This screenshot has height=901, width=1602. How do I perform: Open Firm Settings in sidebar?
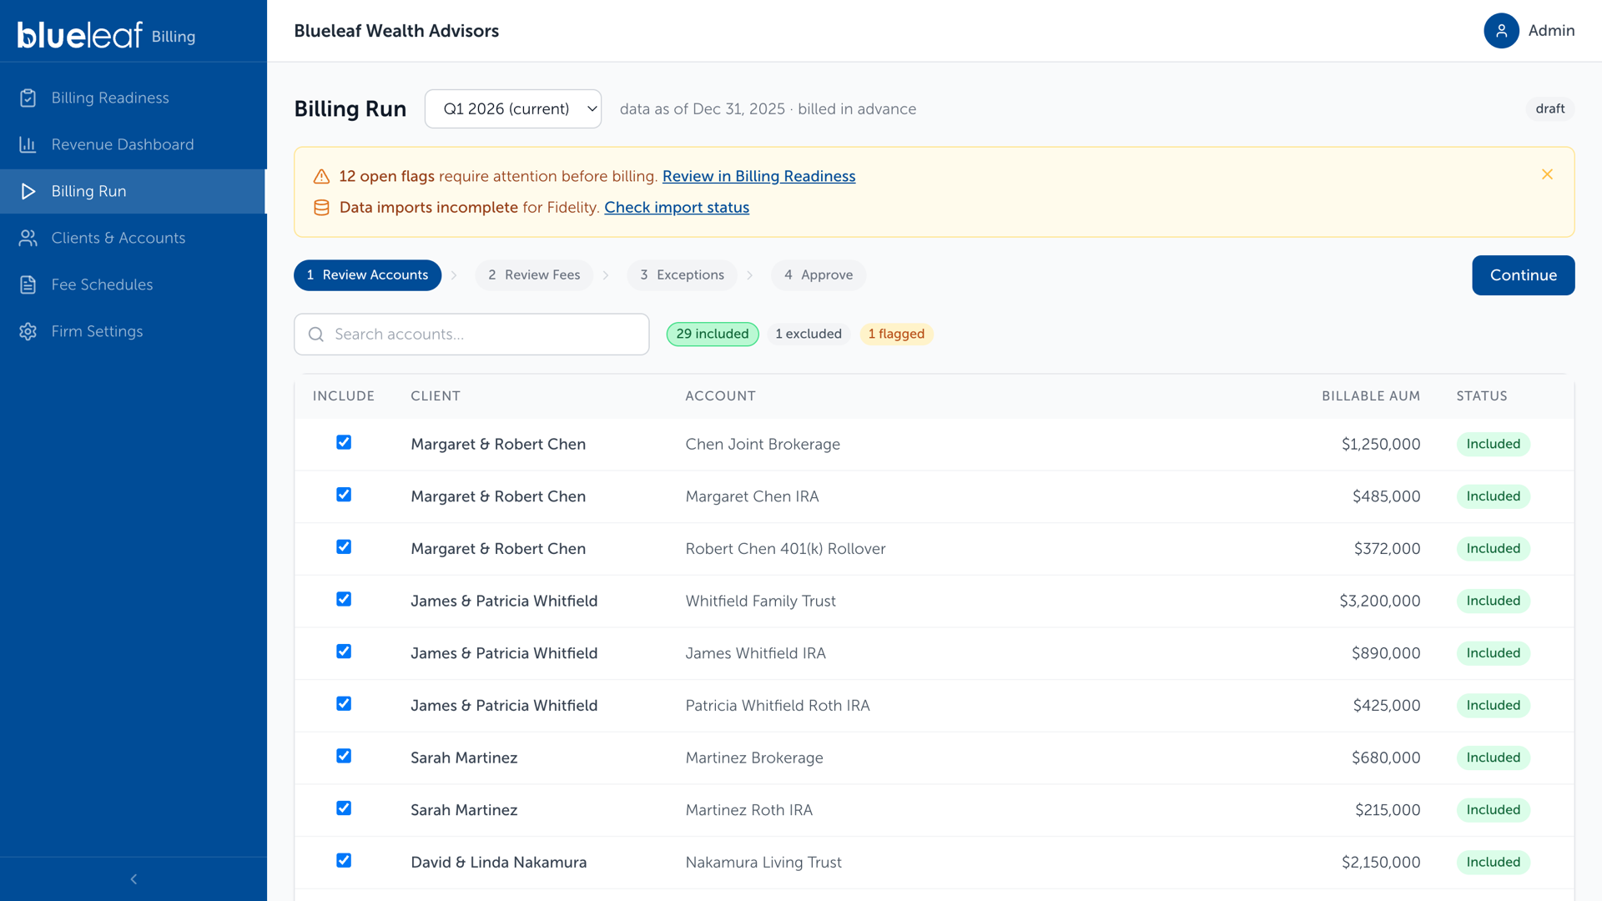133,331
